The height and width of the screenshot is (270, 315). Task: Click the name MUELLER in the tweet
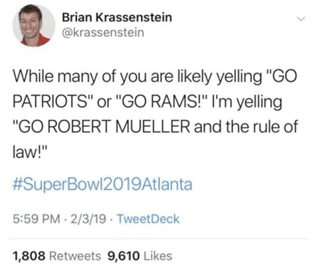152,127
